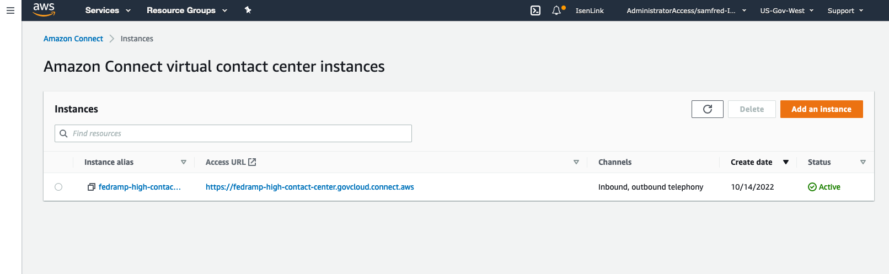Go to AWS console home via logo
This screenshot has height=274, width=889.
[44, 9]
